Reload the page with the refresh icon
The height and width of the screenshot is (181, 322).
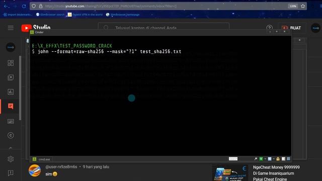coord(24,6)
